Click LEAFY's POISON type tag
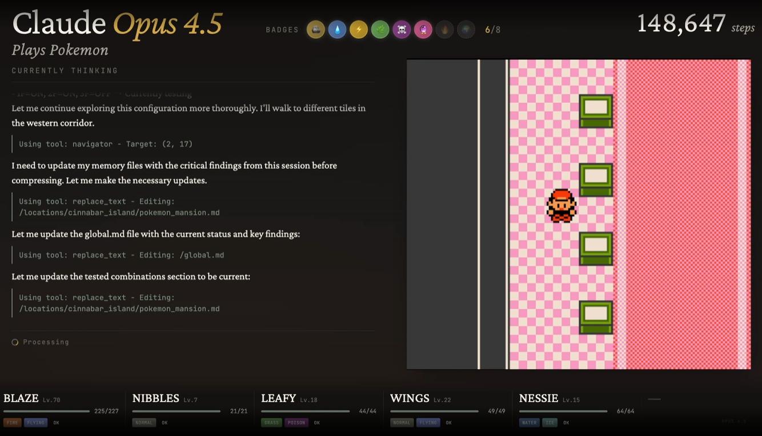This screenshot has width=762, height=436. (x=296, y=423)
